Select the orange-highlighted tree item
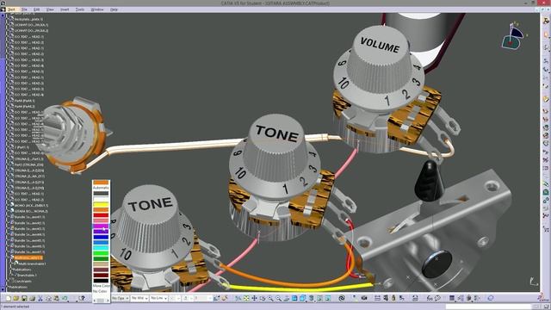The image size is (551, 310). [28, 257]
